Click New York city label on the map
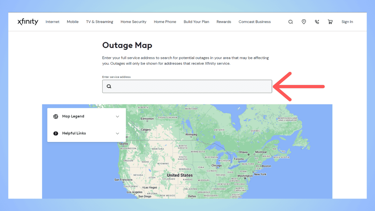This screenshot has height=211, width=375. 260,174
